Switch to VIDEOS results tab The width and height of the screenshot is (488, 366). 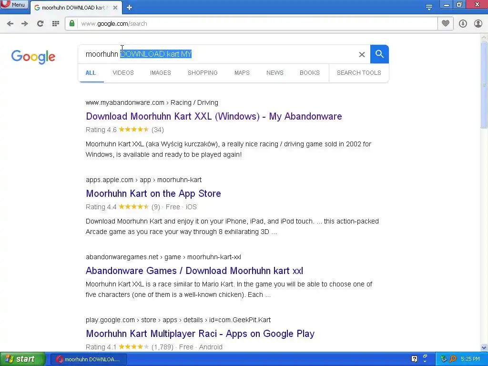123,73
